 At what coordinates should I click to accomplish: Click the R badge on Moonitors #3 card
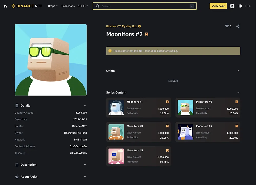(167, 126)
